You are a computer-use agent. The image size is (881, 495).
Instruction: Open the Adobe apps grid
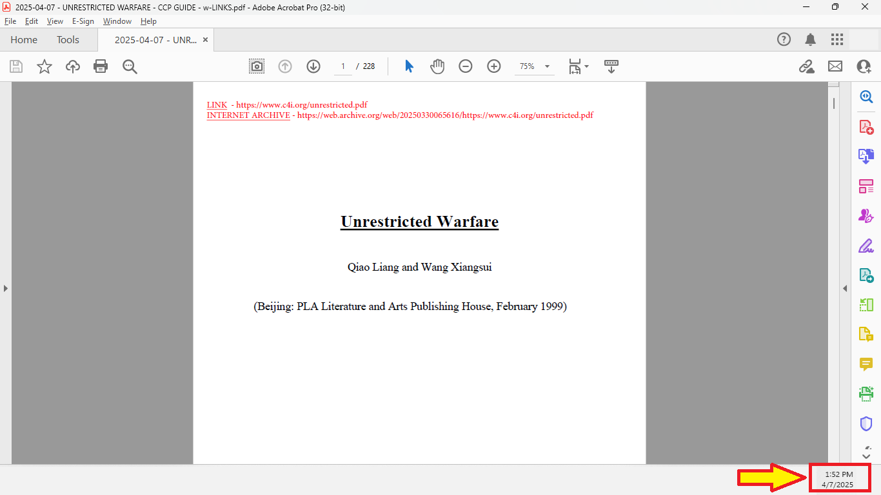837,39
